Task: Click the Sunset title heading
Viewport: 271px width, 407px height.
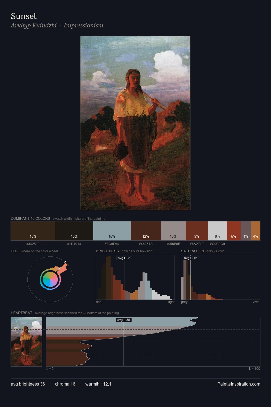Action: point(24,16)
